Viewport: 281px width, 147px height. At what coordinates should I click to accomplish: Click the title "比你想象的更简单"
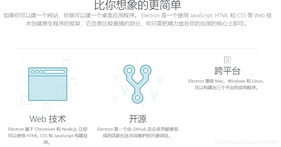point(137,5)
